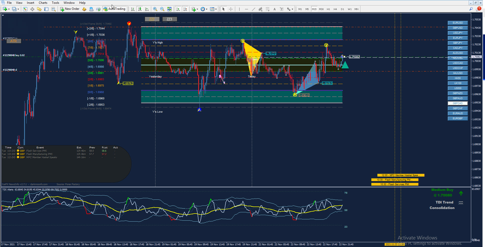The image size is (485, 247).
Task: Tile windows with the grid icon
Action: click(x=169, y=9)
